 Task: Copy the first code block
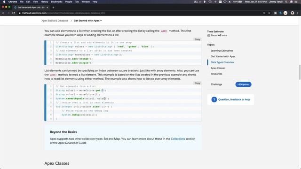coord(198,39)
